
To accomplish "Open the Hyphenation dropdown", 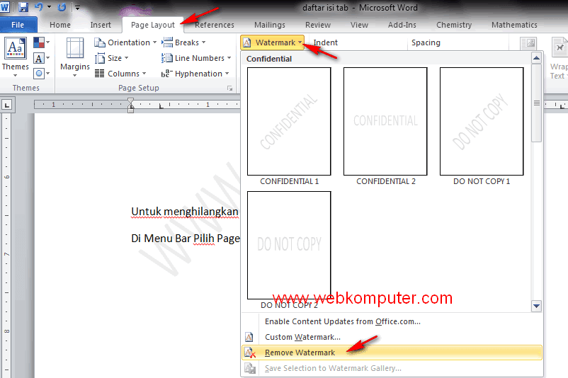I will (195, 74).
